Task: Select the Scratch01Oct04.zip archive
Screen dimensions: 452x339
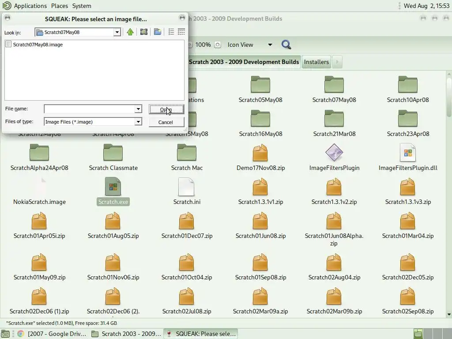Action: 187,267
